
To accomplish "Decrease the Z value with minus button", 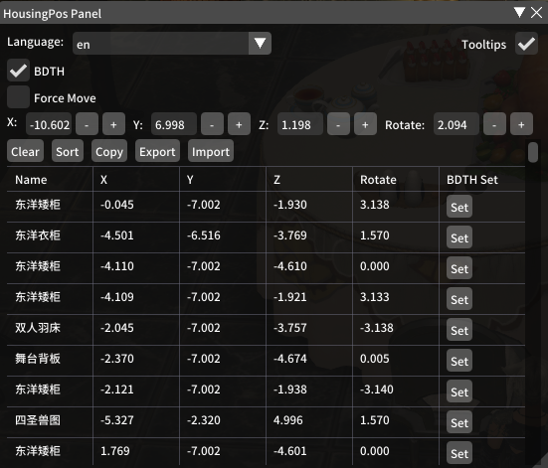I will (x=338, y=124).
